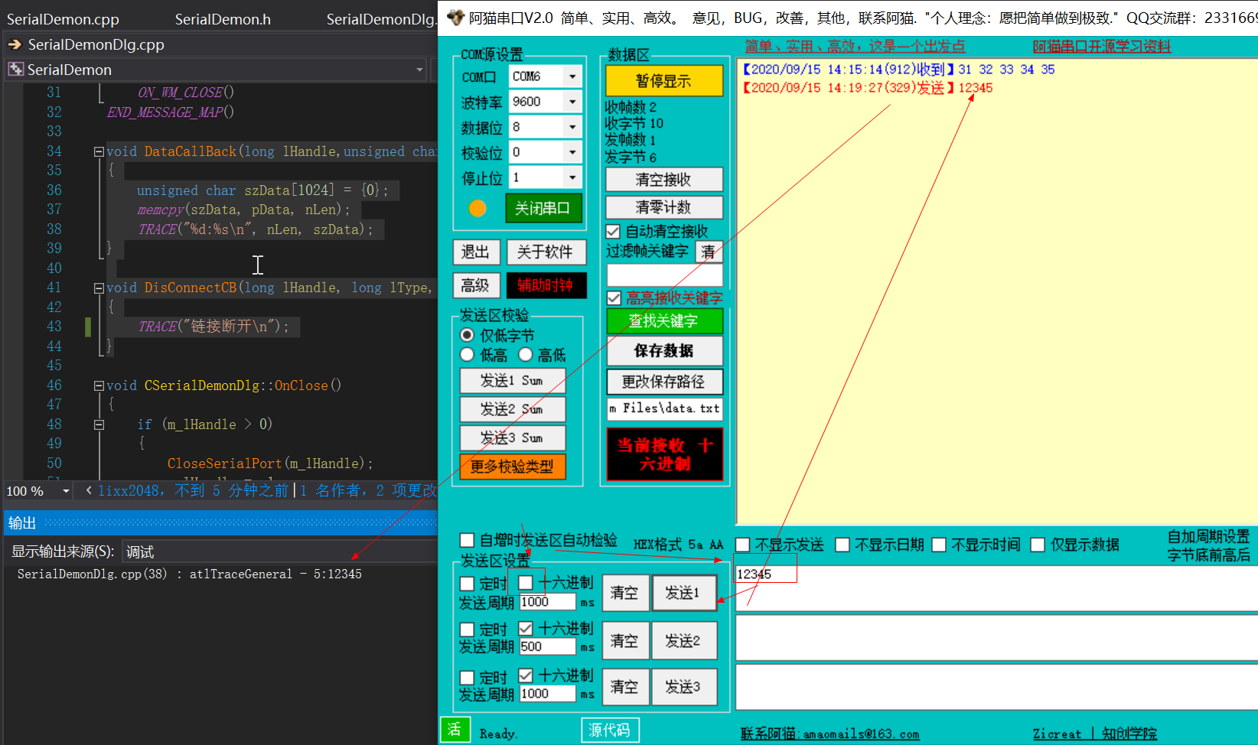
Task: Open the 检验位 parity dropdown
Action: (x=572, y=152)
